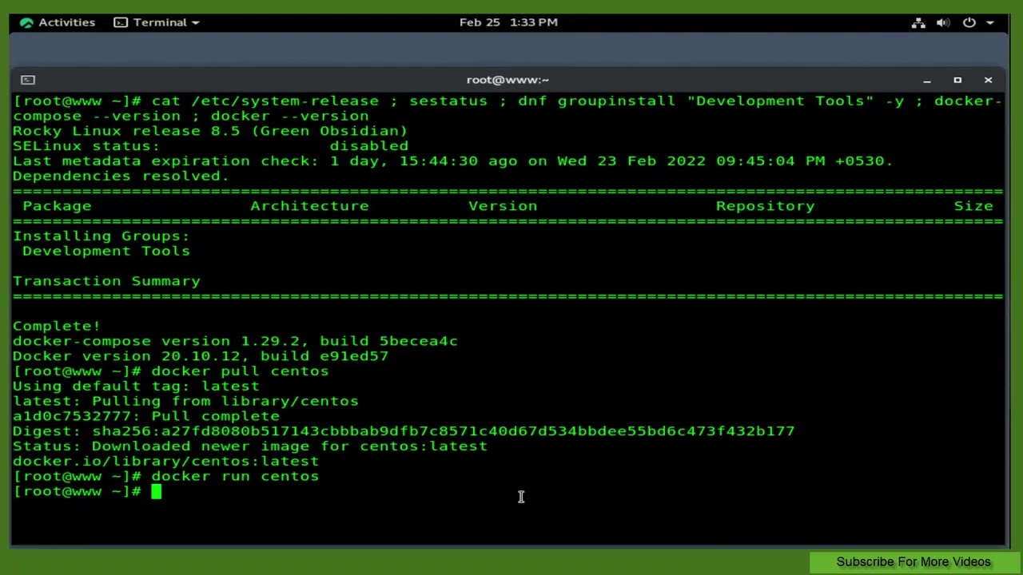This screenshot has width=1023, height=575.
Task: Click 'latest: Pulling from library/centos' line
Action: click(x=185, y=402)
